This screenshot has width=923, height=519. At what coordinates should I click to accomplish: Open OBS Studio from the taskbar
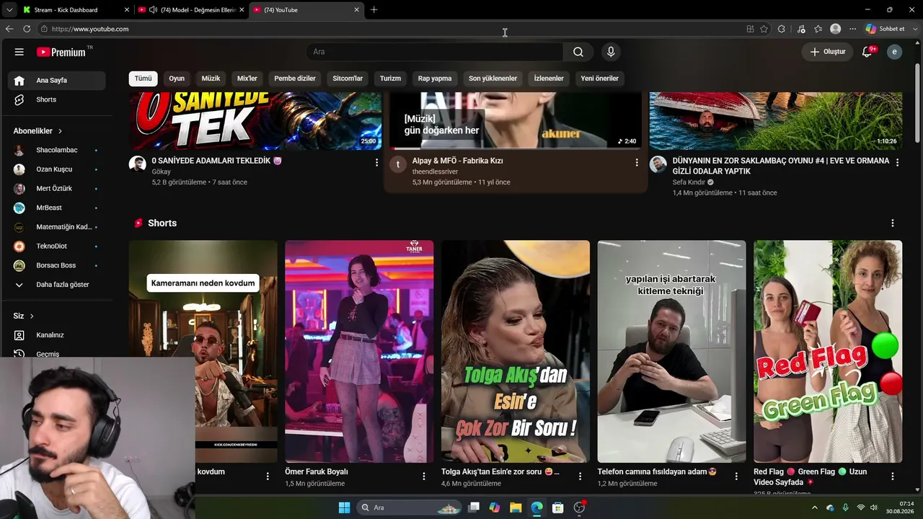tap(579, 507)
